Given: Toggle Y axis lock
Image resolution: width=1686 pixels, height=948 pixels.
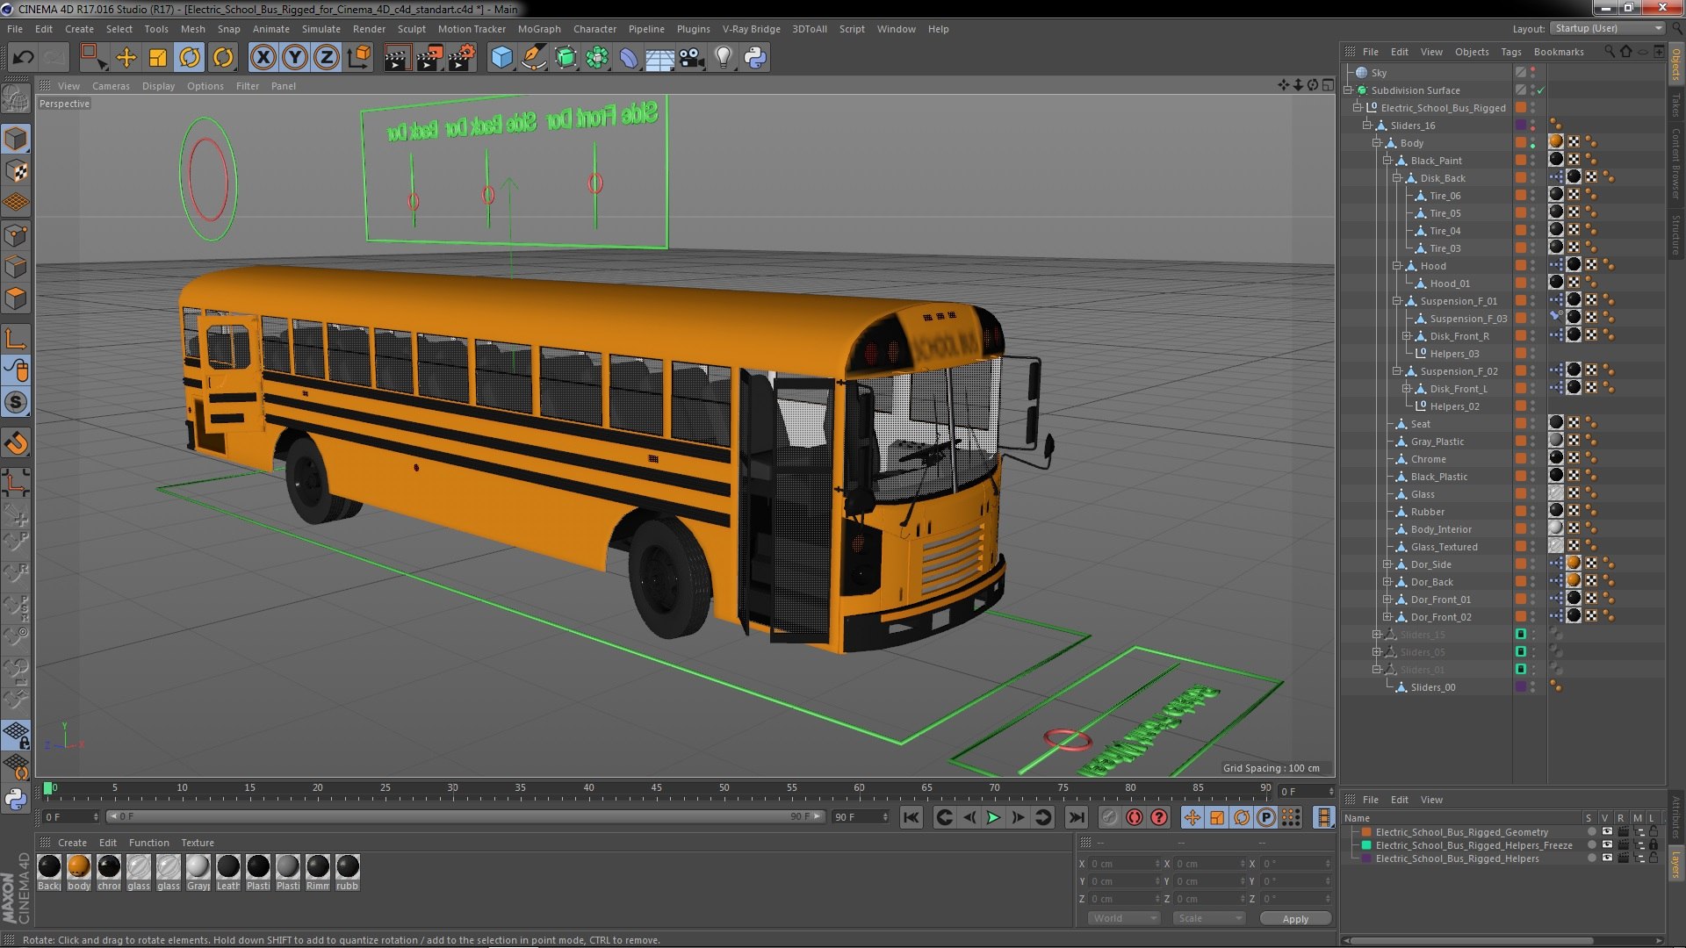Looking at the screenshot, I should (x=295, y=58).
